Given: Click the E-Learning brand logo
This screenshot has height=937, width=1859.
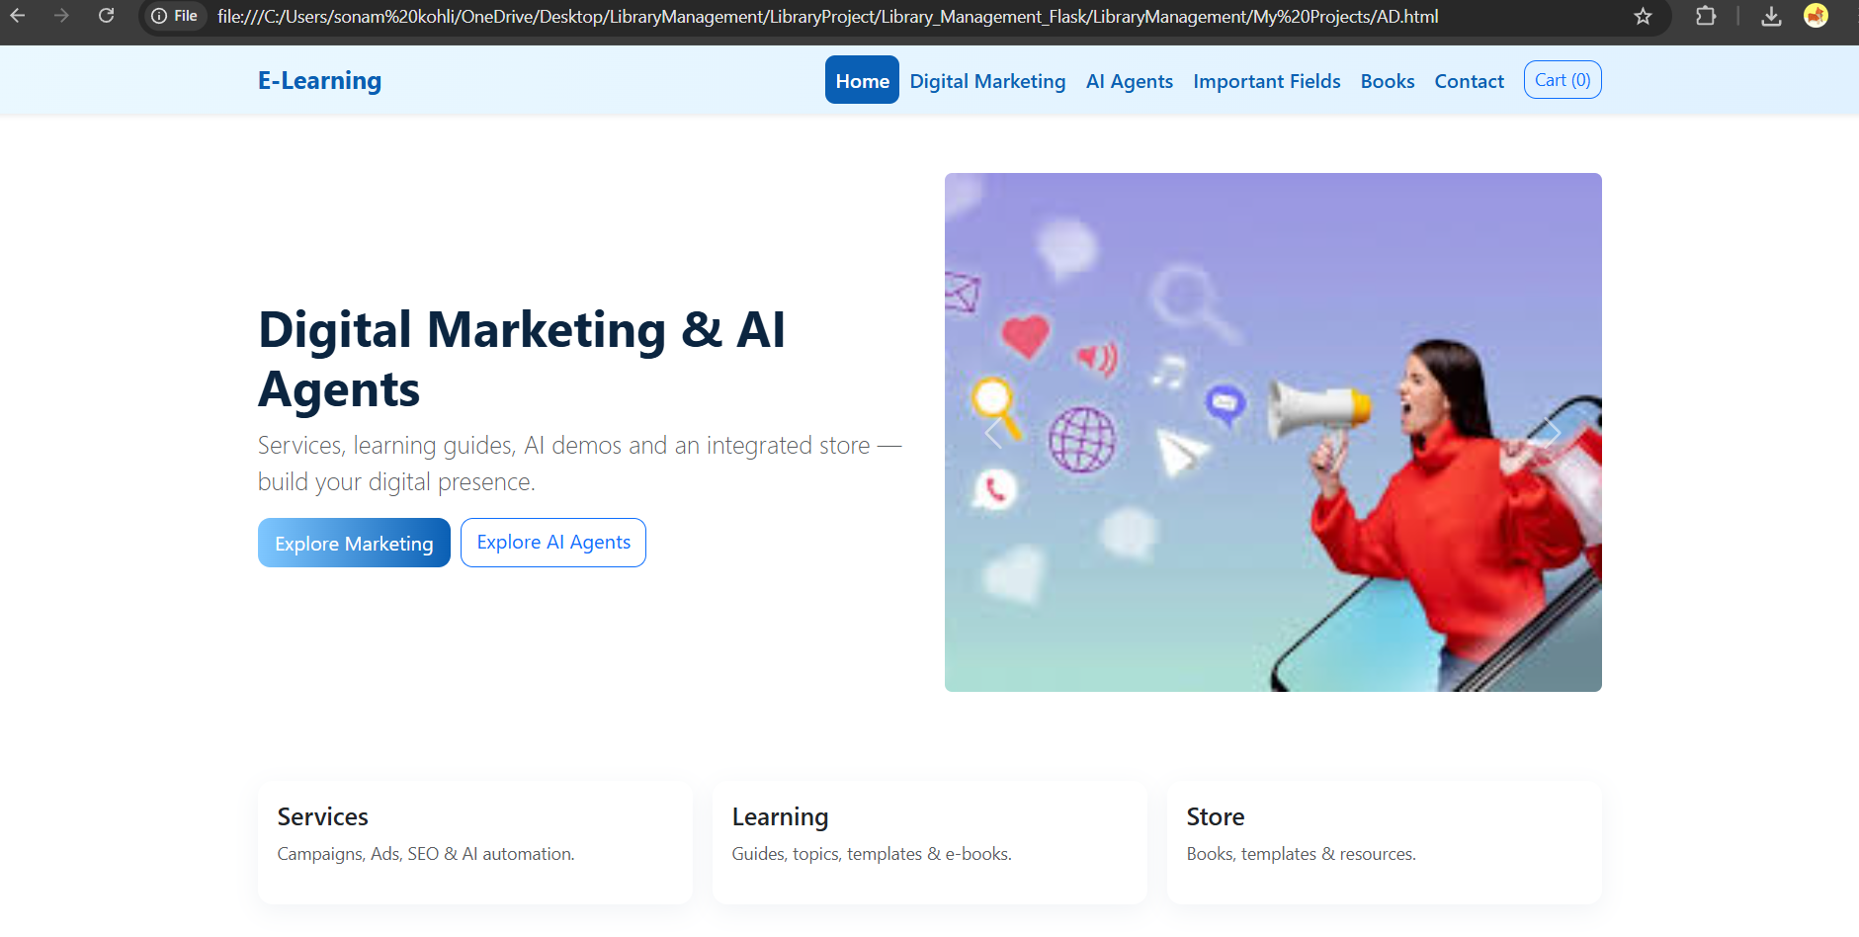Looking at the screenshot, I should pos(319,81).
